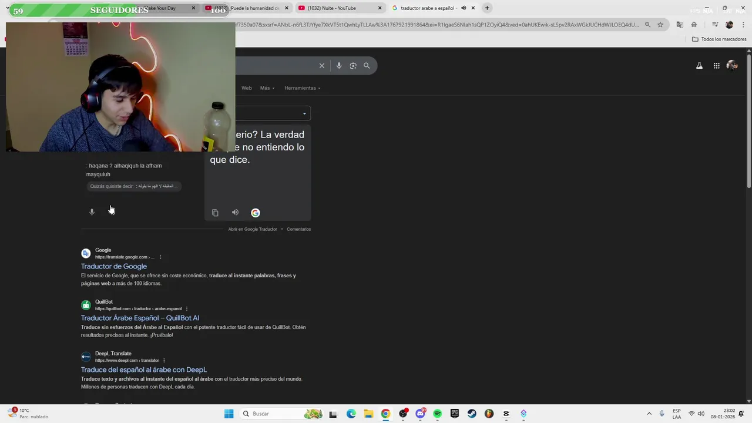The image size is (752, 423).
Task: Select the Web search filter
Action: point(247,88)
